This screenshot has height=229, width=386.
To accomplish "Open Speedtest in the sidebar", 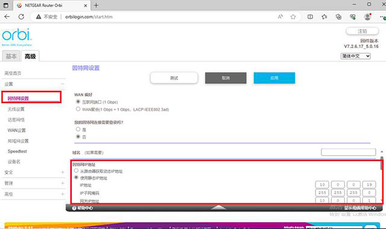I will tap(17, 151).
